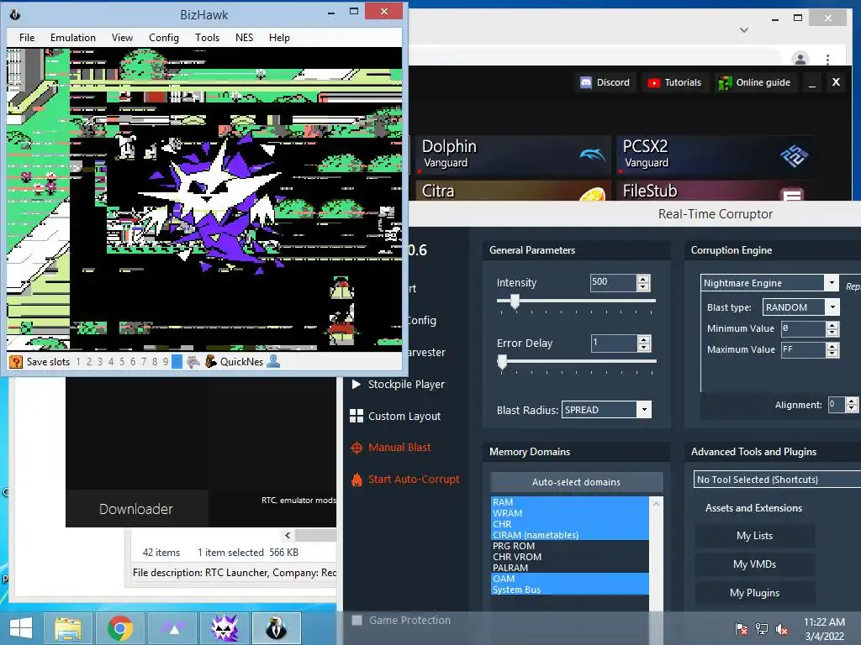861x645 pixels.
Task: Click Minimum Value stepper arrows
Action: click(x=832, y=328)
